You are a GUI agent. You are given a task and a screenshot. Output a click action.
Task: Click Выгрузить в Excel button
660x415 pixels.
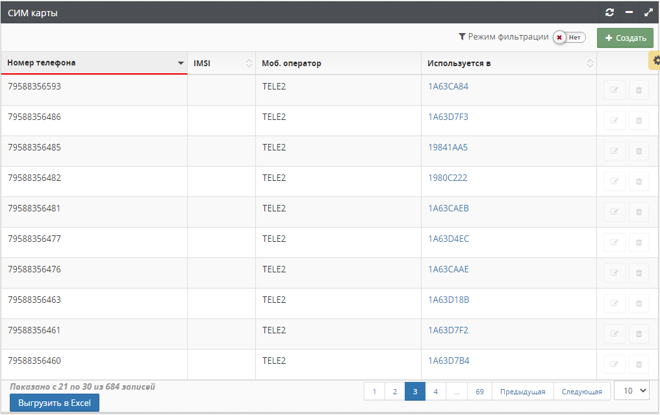coord(55,403)
